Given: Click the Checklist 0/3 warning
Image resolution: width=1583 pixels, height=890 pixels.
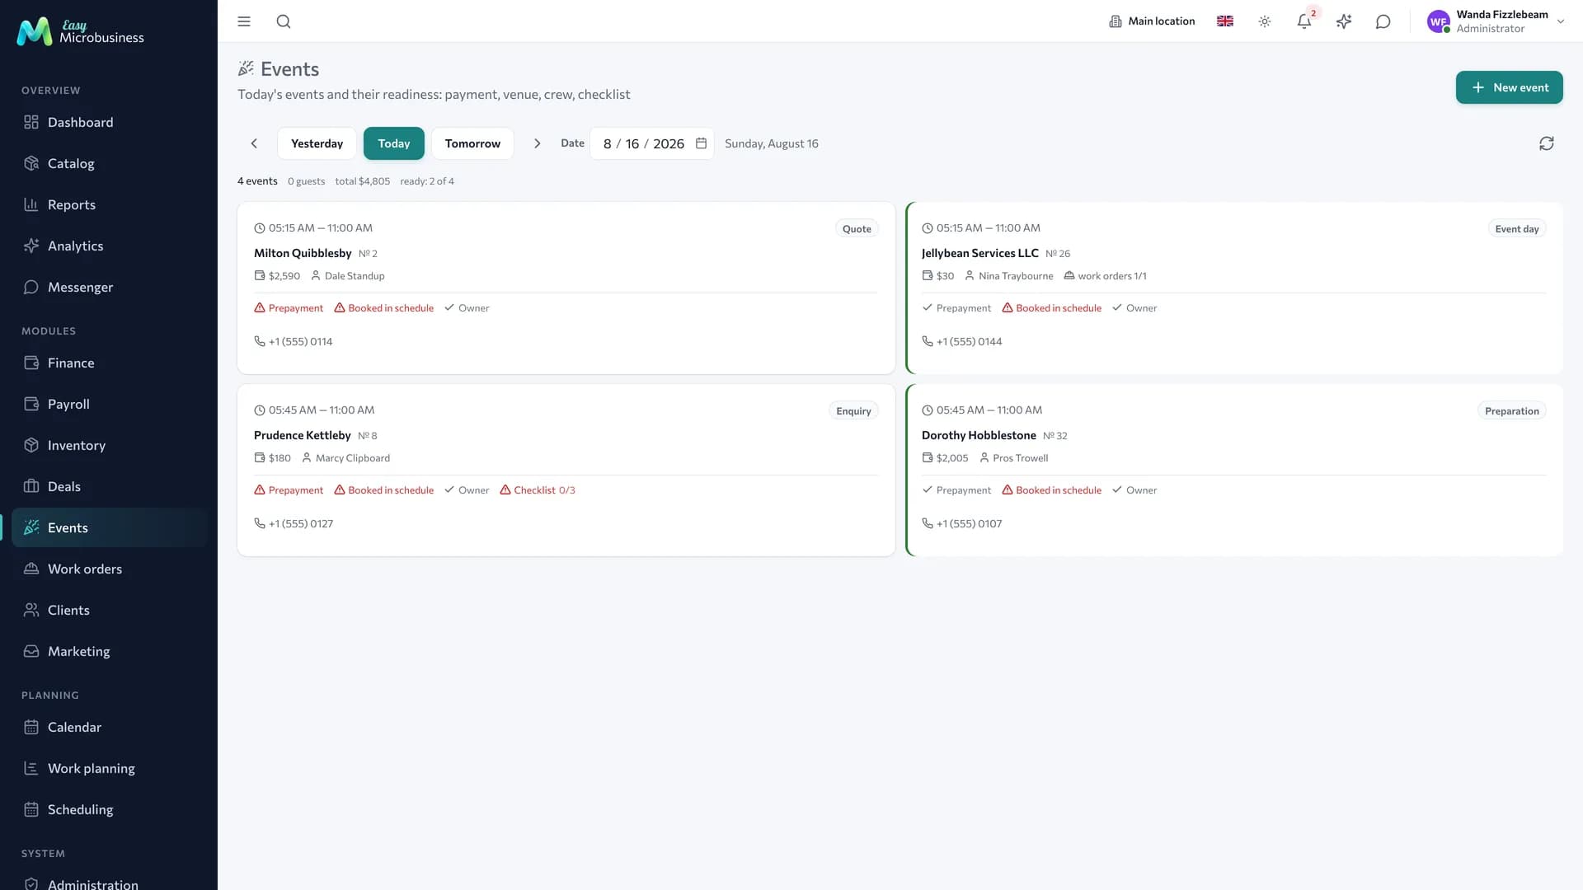Looking at the screenshot, I should (538, 490).
